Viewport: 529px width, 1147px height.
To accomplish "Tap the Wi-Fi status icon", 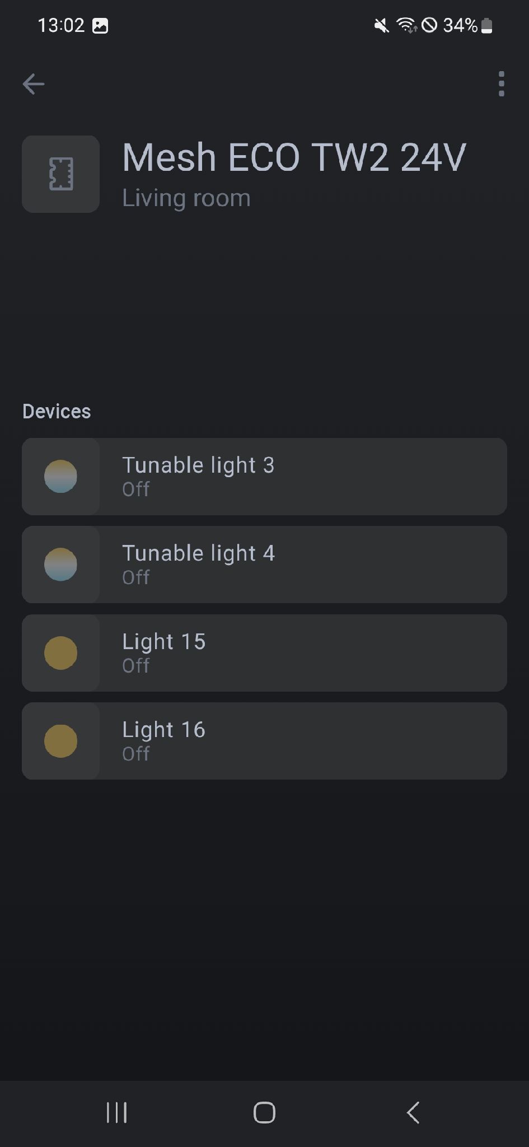I will [406, 25].
